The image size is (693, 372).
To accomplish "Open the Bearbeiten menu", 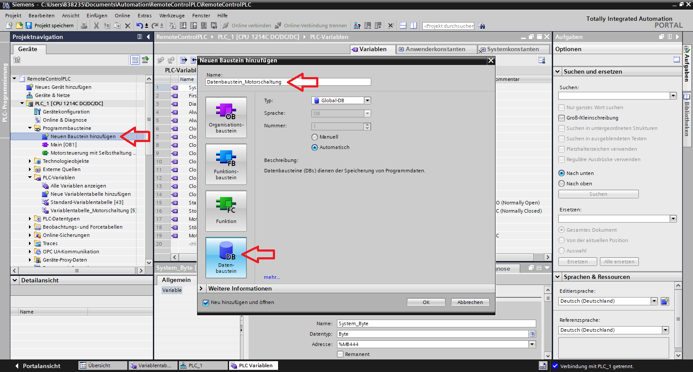I will pos(42,16).
